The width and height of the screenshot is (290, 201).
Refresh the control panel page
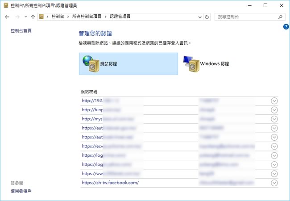(207, 17)
